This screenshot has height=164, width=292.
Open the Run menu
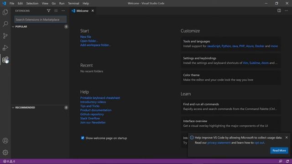click(62, 3)
